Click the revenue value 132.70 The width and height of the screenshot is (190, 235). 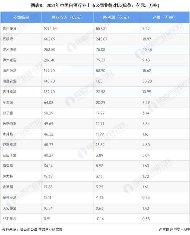click(49, 91)
